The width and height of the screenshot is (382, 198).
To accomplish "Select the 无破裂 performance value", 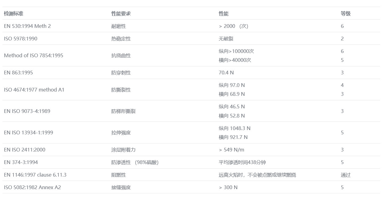I will (x=226, y=39).
